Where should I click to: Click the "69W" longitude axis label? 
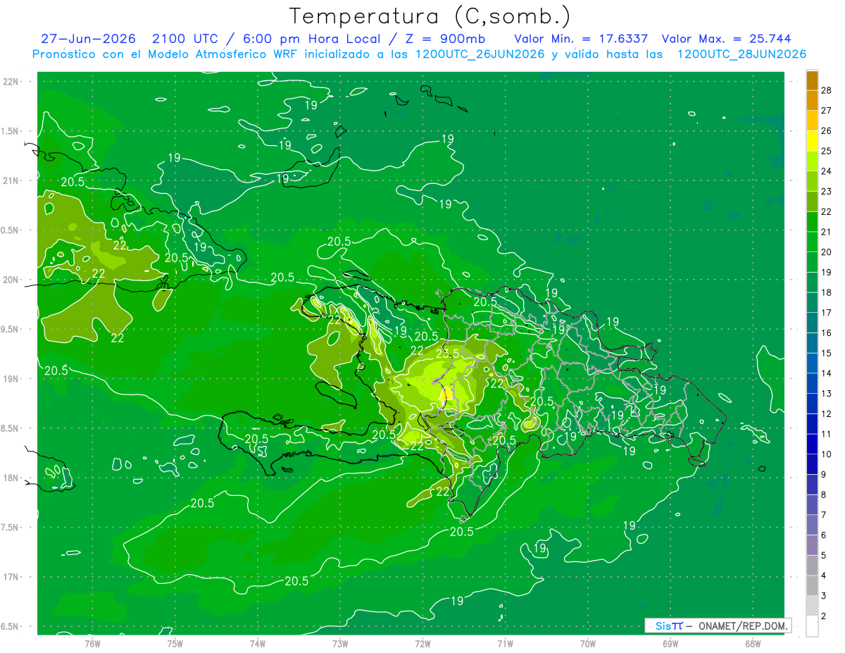(670, 644)
